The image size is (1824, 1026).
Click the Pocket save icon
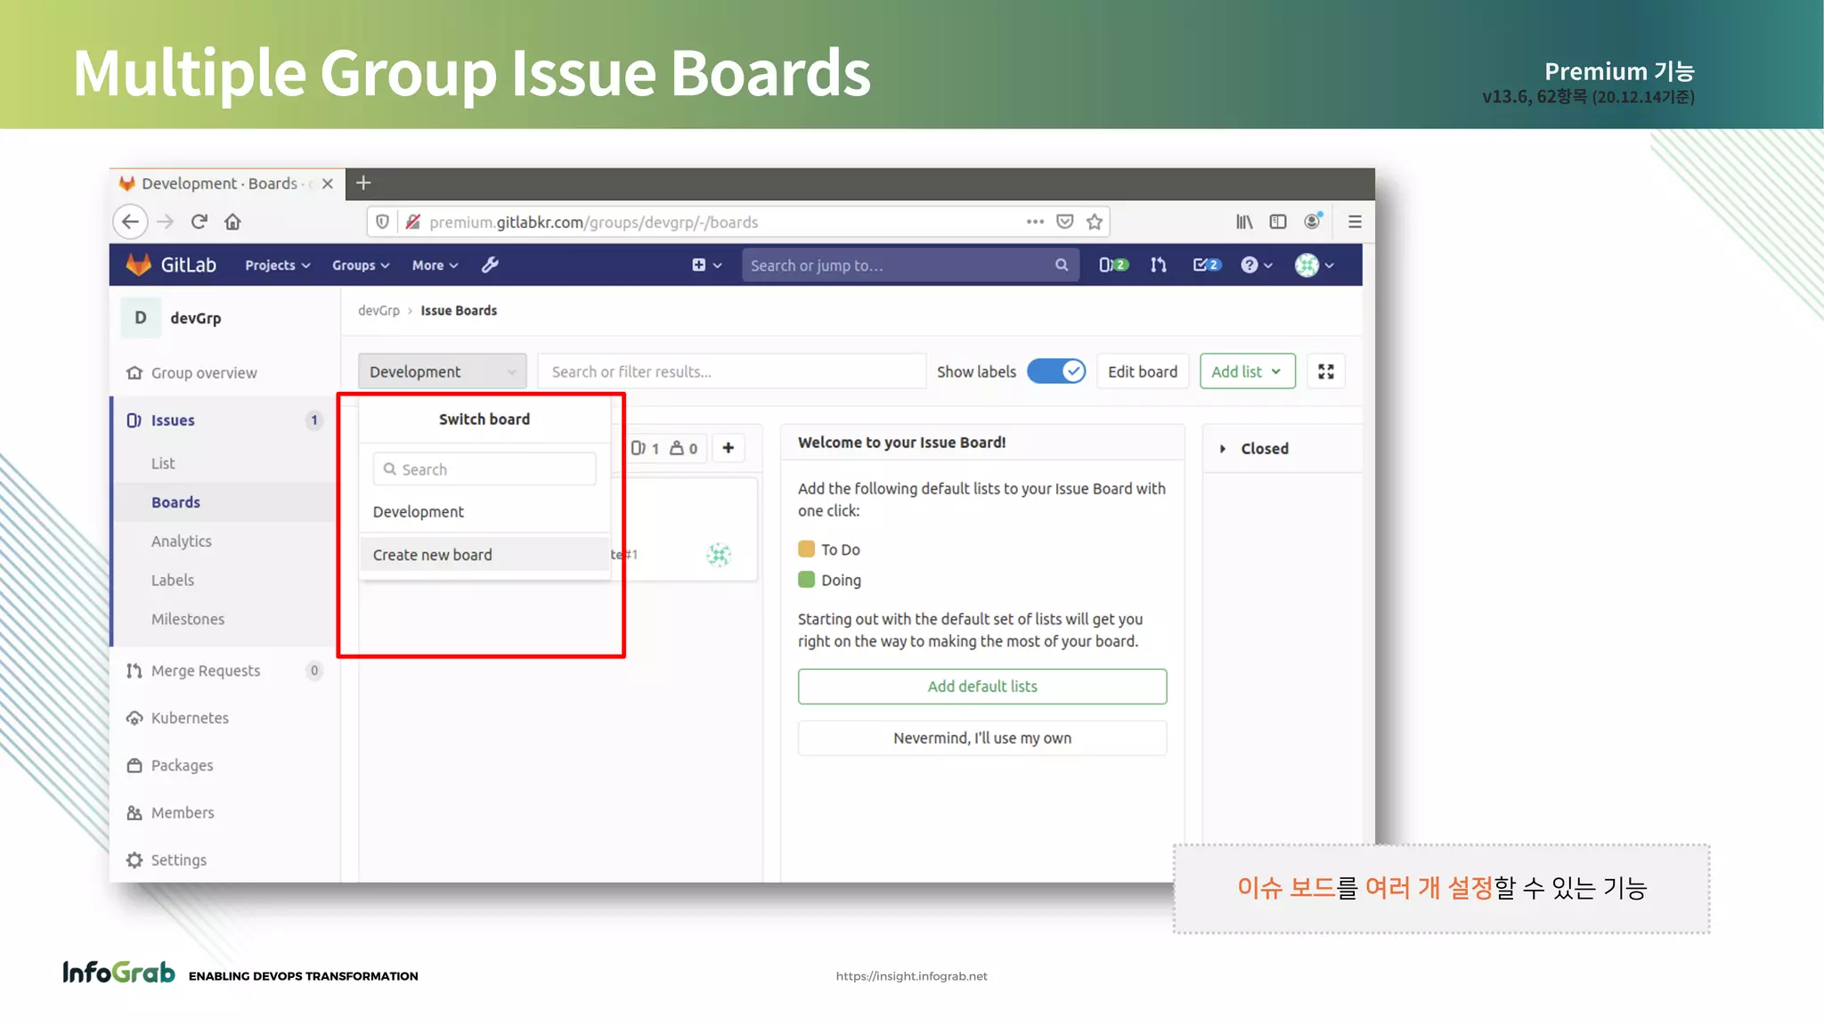[1064, 222]
